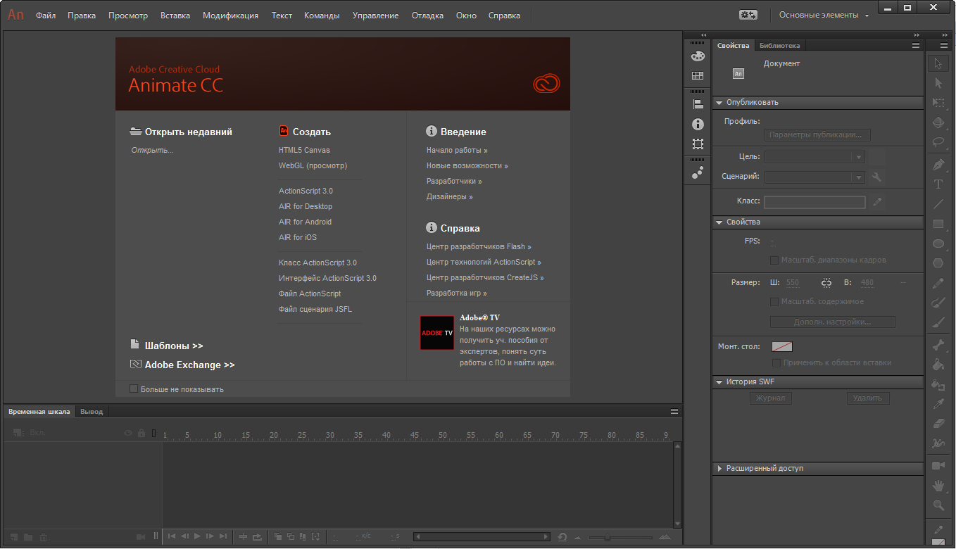Screen dimensions: 956x549
Task: Open the Шаблоны templates link
Action: coord(174,346)
